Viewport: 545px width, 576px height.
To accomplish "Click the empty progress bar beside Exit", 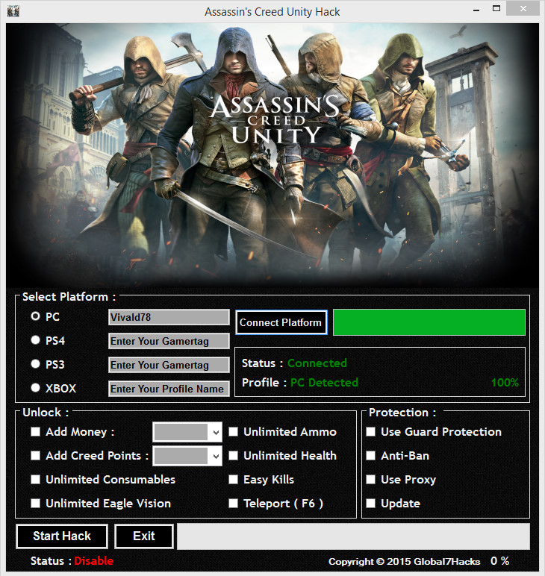I will pos(353,536).
